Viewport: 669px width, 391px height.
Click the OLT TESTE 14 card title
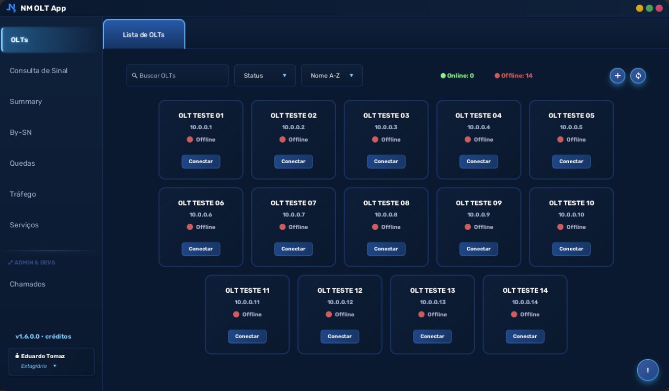525,290
